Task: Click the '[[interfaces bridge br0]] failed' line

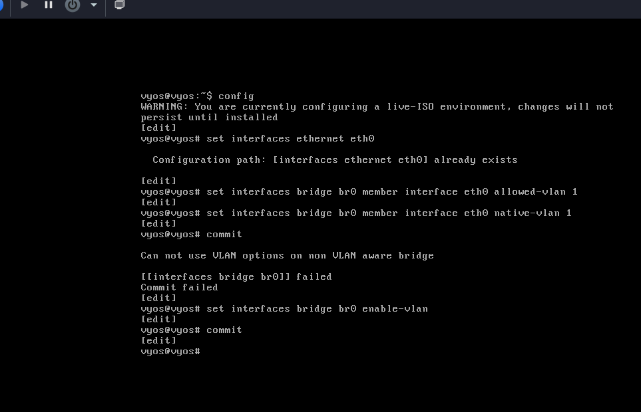Action: (236, 277)
